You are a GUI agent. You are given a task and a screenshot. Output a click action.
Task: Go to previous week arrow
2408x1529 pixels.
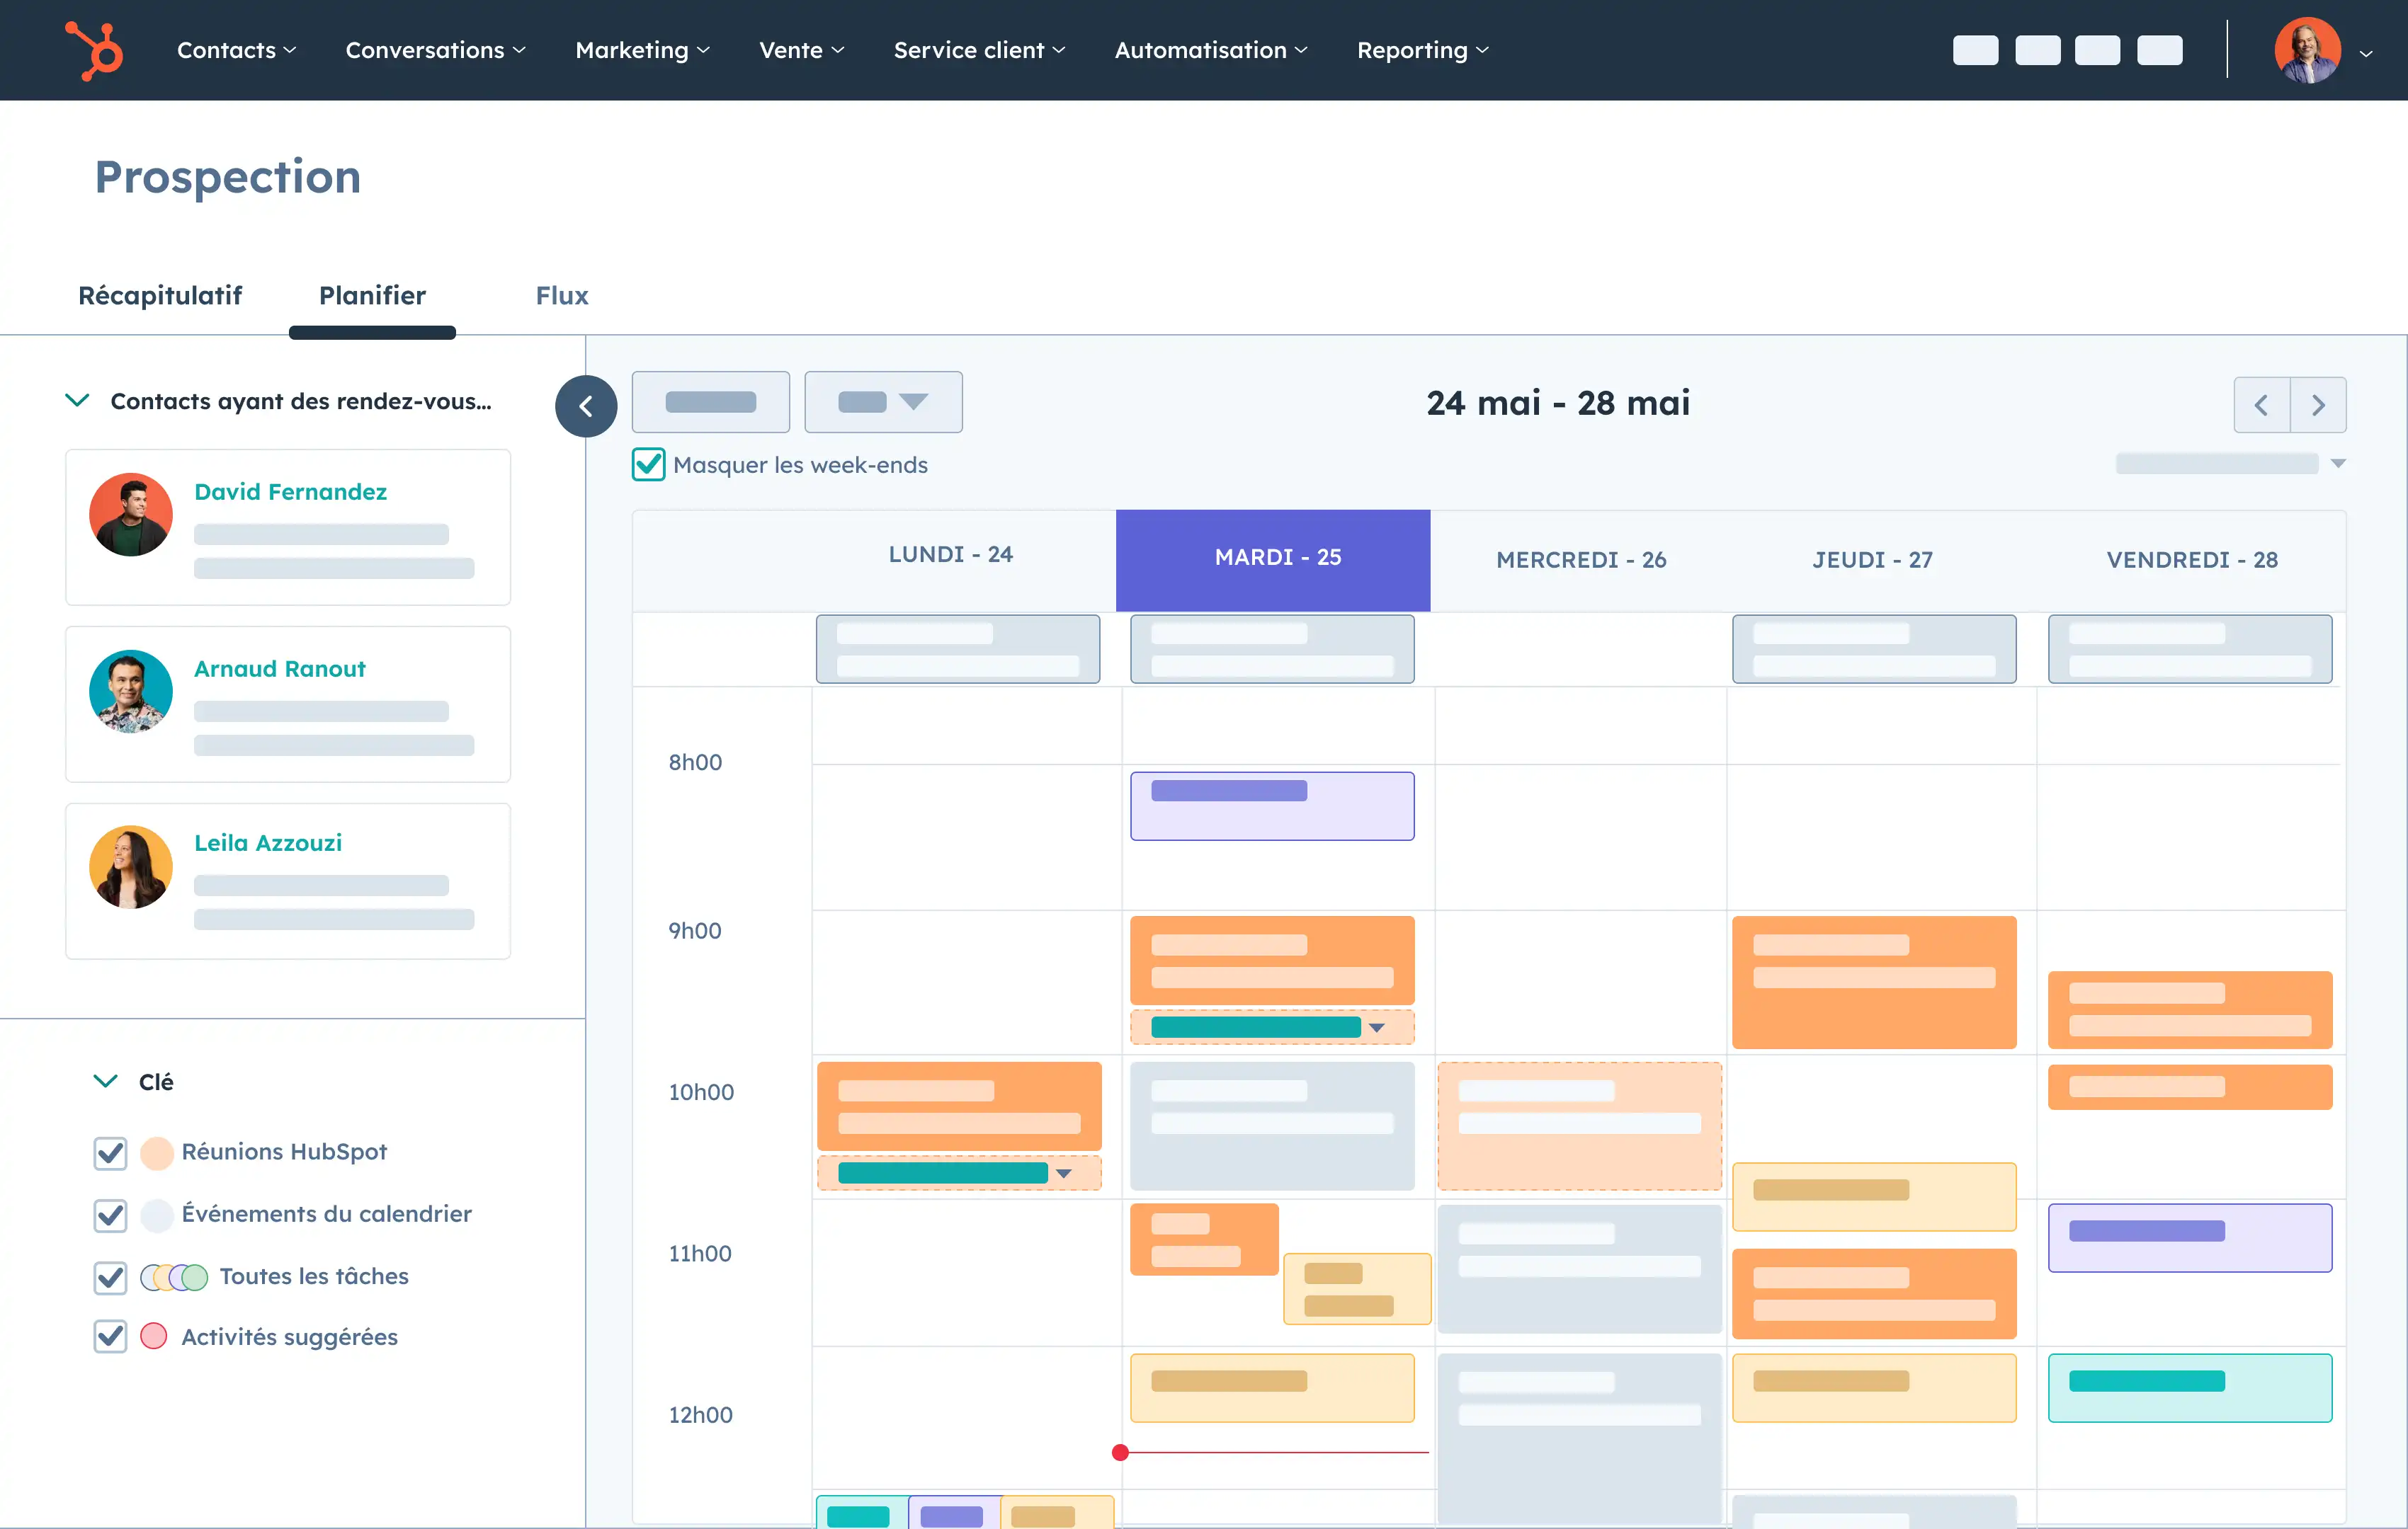tap(2261, 405)
